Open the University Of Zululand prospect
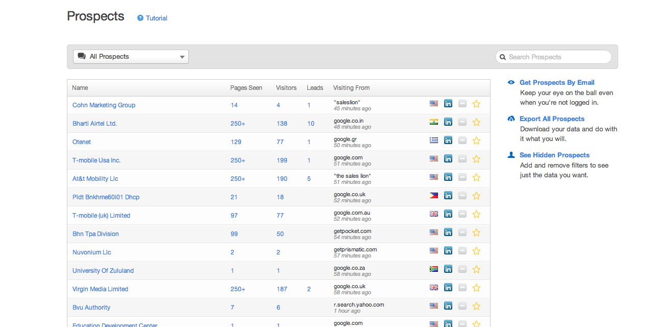The width and height of the screenshot is (659, 327). (x=103, y=271)
